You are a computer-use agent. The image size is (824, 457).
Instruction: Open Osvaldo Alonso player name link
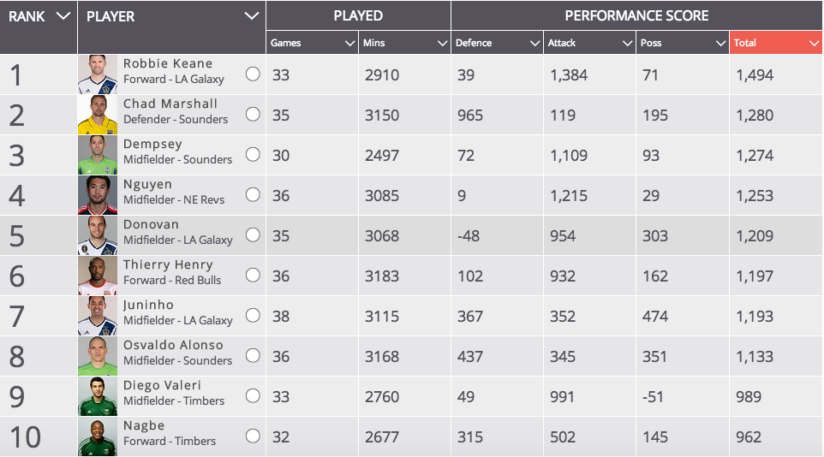(x=173, y=345)
